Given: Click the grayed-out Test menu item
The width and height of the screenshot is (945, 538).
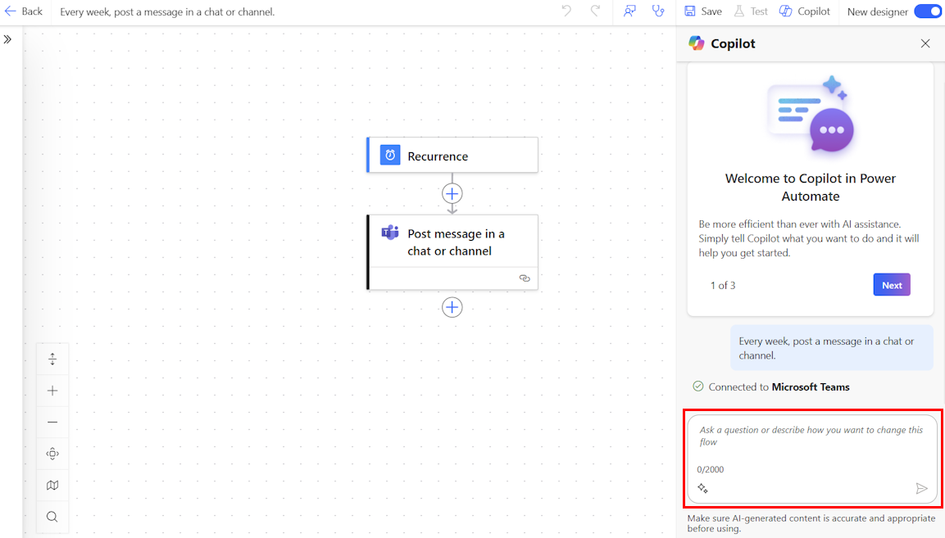Looking at the screenshot, I should pos(751,11).
